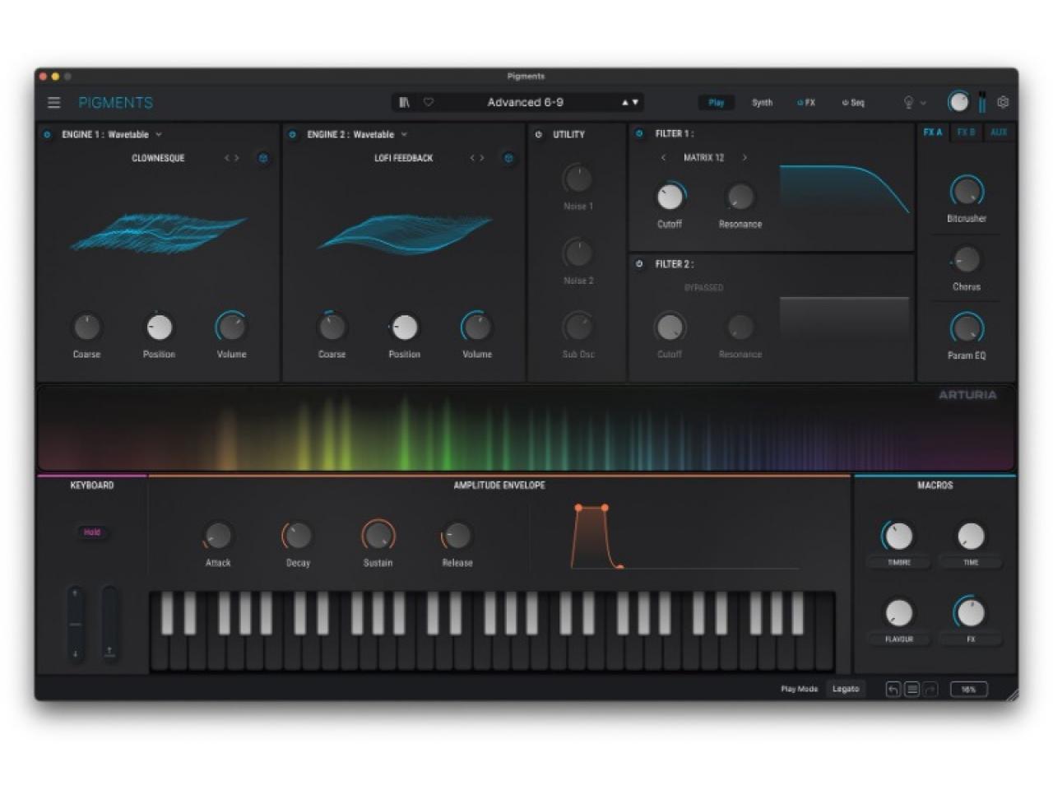Toggle Filter 1 power button
Viewport: 1053px width, 790px height.
coord(639,133)
